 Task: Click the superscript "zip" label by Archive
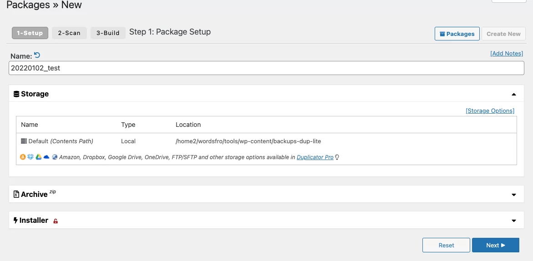(52, 192)
